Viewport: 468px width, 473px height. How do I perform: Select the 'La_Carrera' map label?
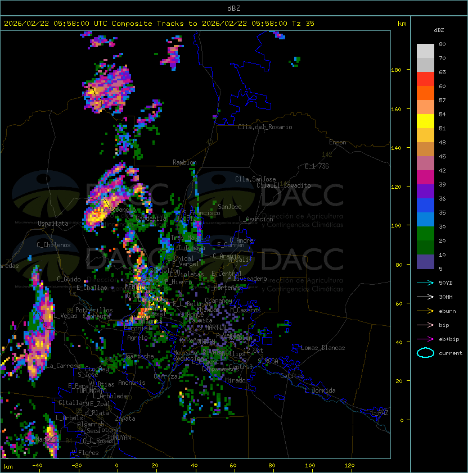pos(63,366)
